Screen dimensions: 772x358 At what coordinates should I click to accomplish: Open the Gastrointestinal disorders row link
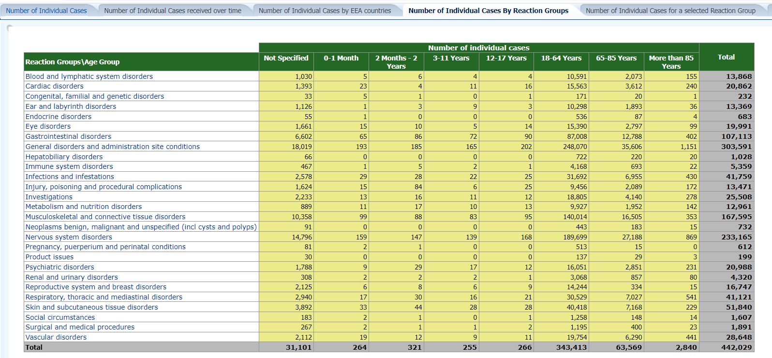pyautogui.click(x=68, y=136)
